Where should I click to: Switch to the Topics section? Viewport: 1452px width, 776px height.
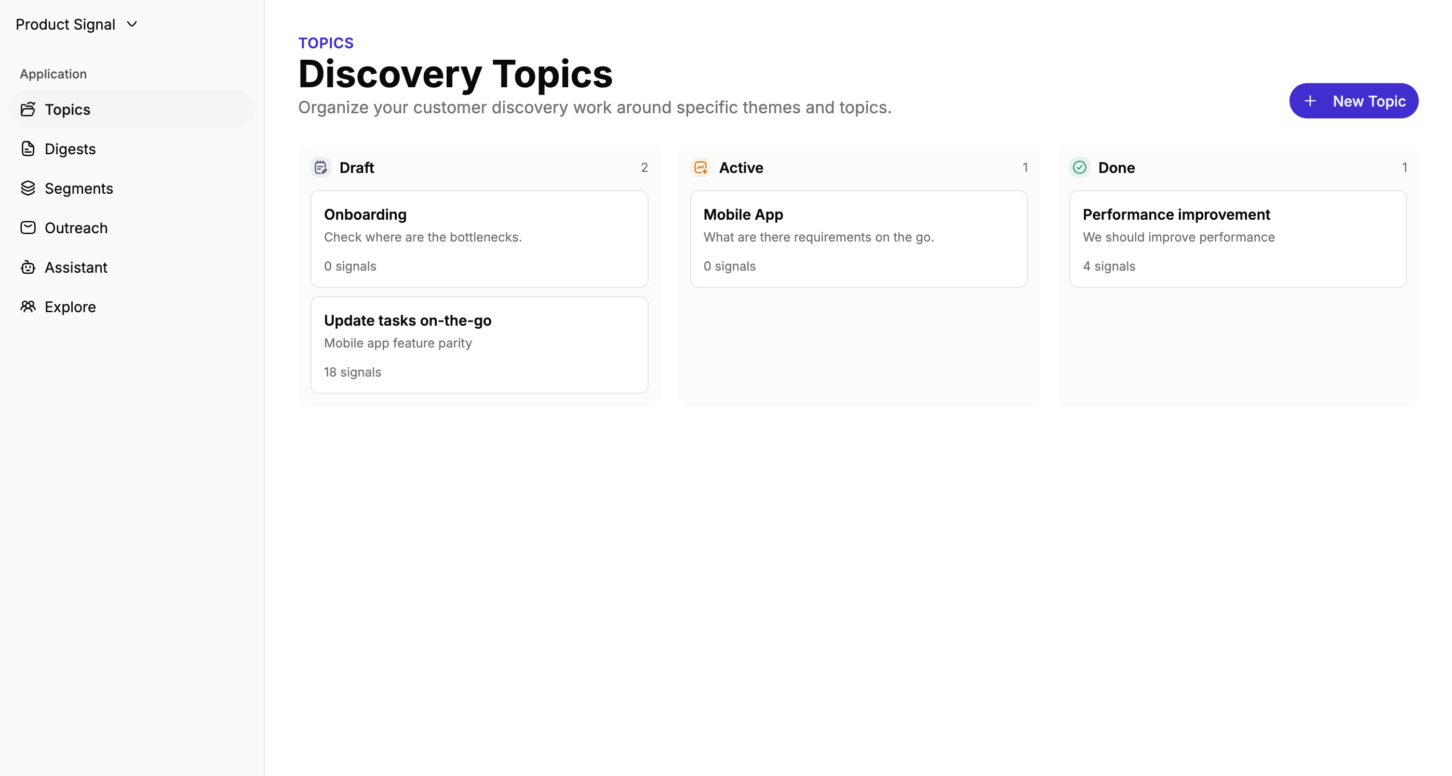pos(68,110)
